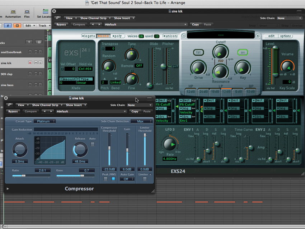Open Circuit Type Platinum dropdown

pyautogui.click(x=45, y=121)
